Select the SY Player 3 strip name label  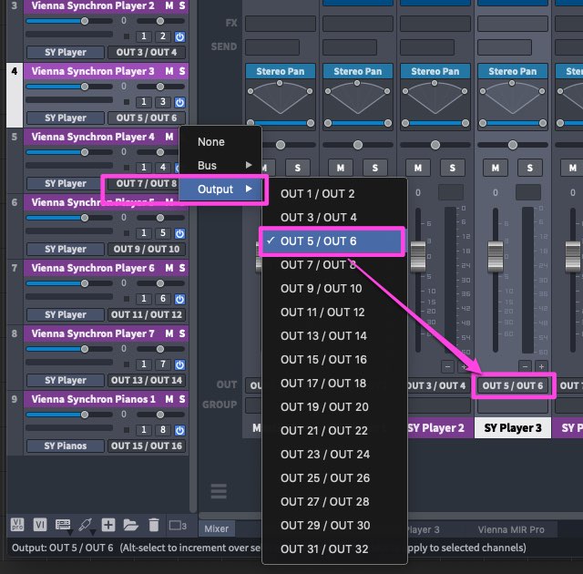tap(512, 428)
